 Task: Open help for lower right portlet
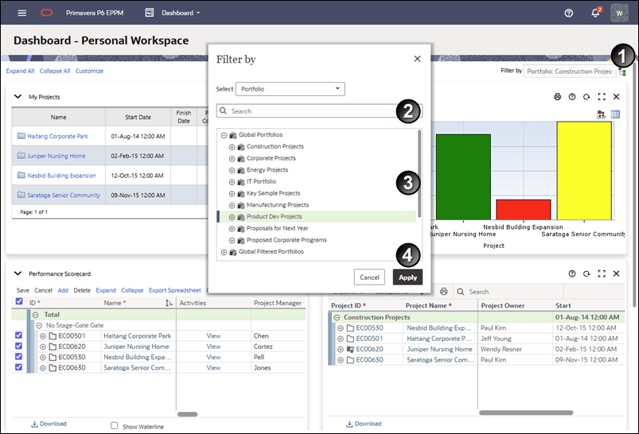tap(572, 273)
